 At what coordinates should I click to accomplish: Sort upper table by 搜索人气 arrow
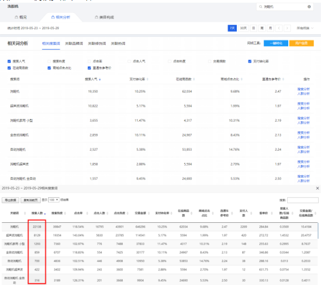coord(100,79)
